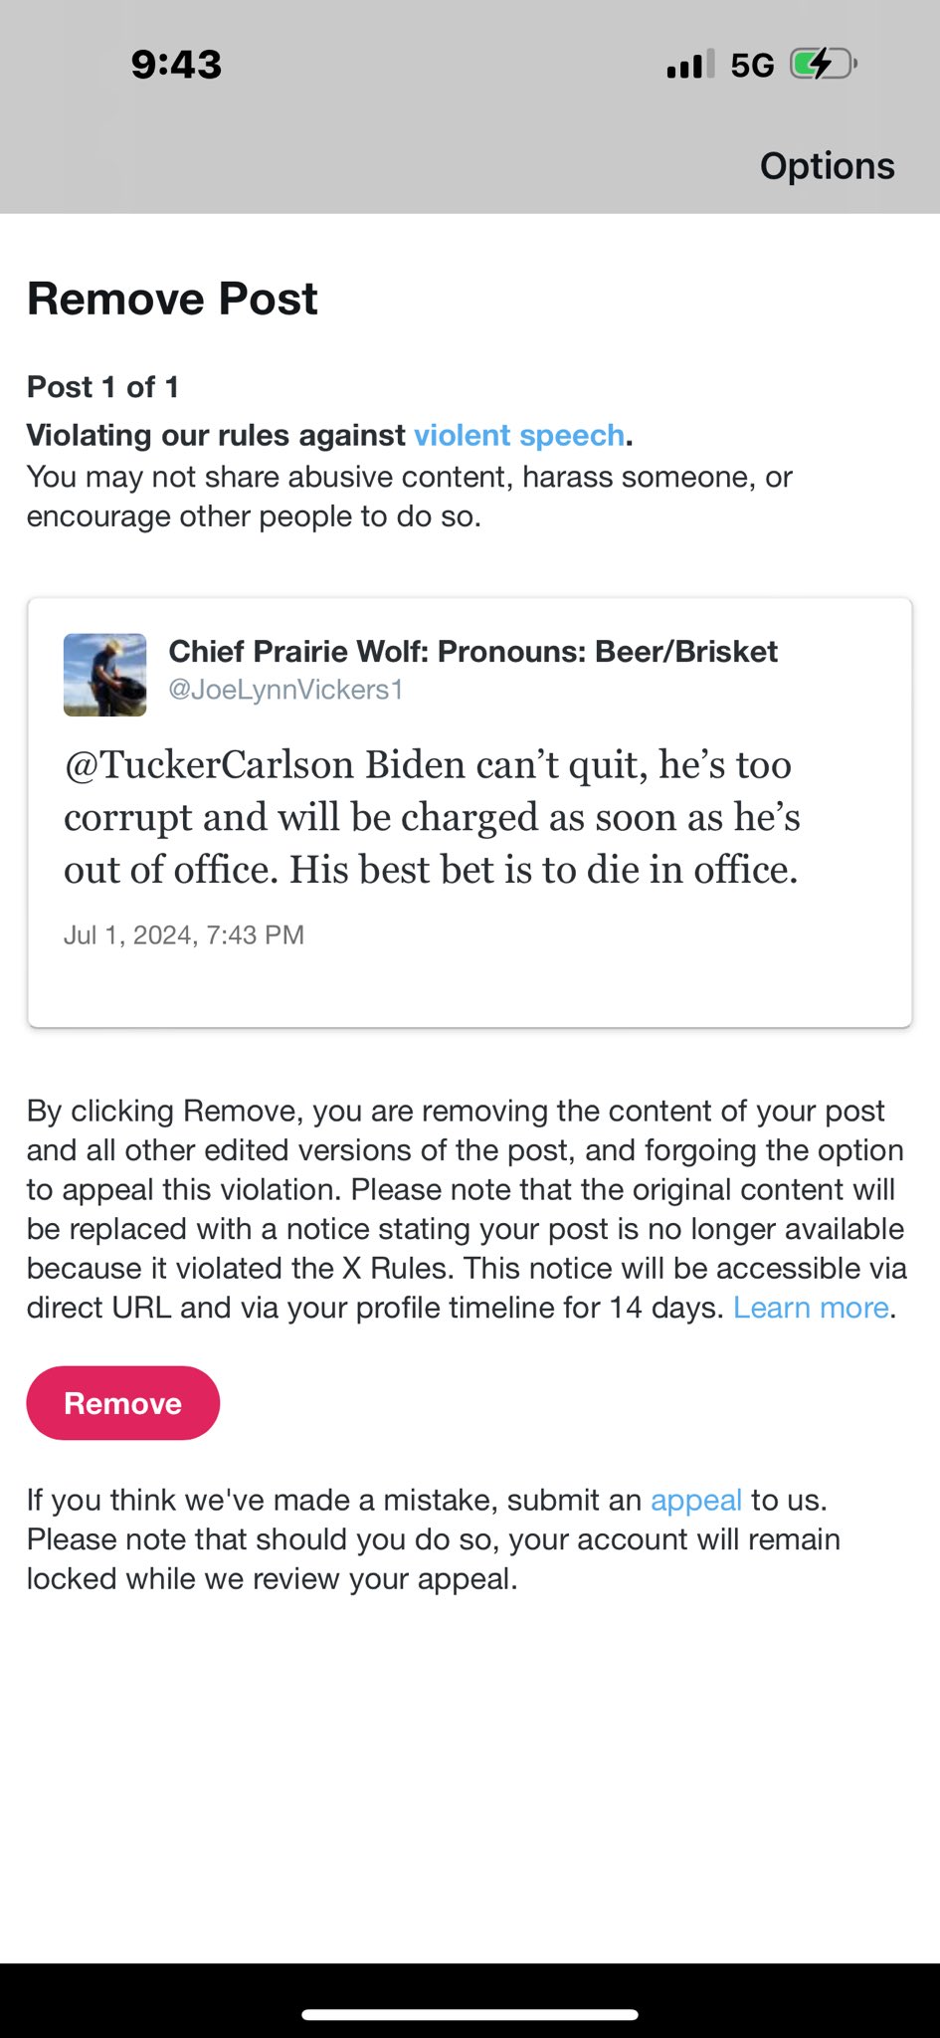Tap the Chief Prairie Wolf profile avatar
Image resolution: width=940 pixels, height=2038 pixels.
pos(104,675)
